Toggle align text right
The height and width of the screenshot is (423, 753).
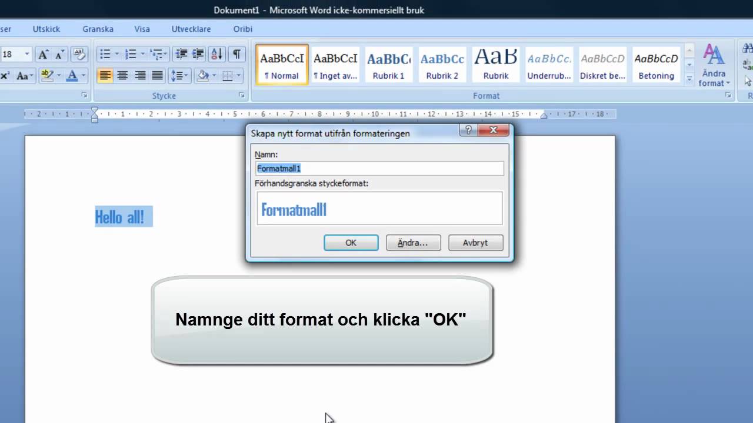click(140, 75)
